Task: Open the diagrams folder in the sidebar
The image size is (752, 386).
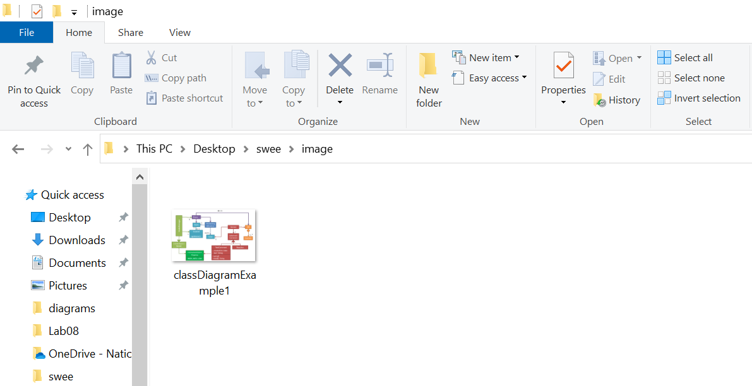Action: (x=72, y=308)
